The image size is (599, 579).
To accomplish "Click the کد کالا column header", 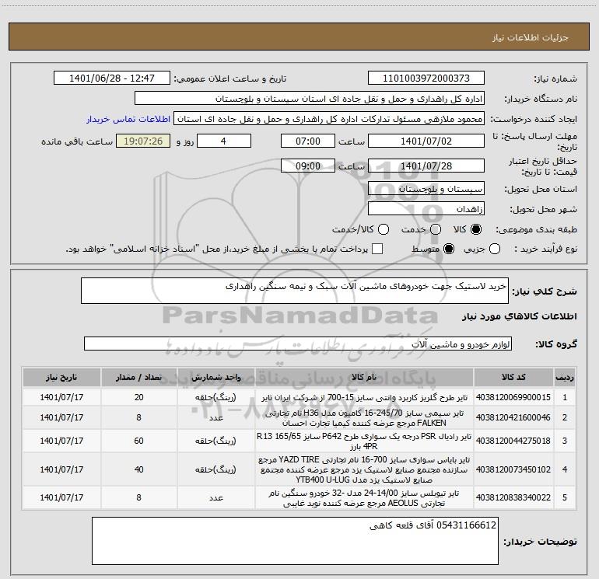I will coord(513,377).
